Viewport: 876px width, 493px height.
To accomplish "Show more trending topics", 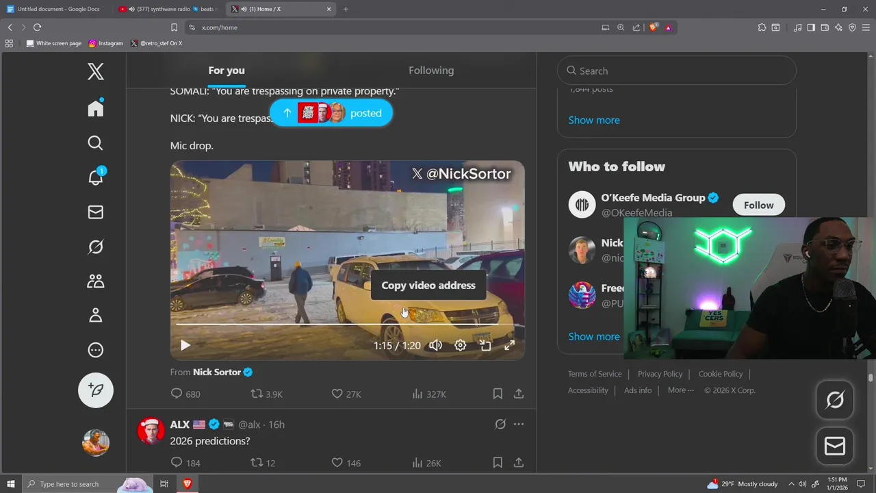I will click(x=594, y=120).
